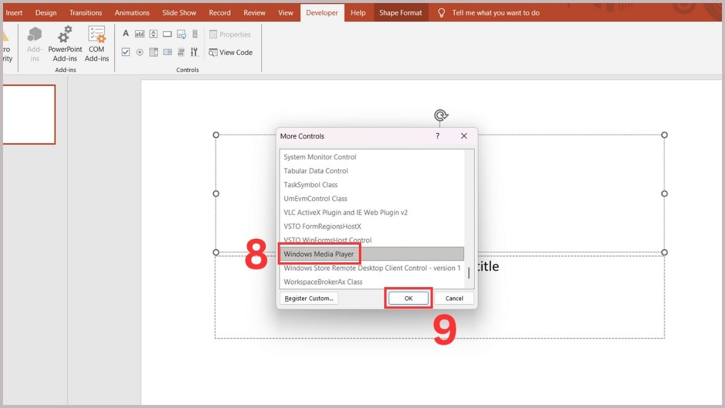725x408 pixels.
Task: Click the Tell me search box
Action: coord(495,13)
